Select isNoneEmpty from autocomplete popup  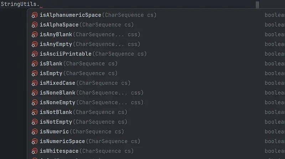tap(57, 102)
